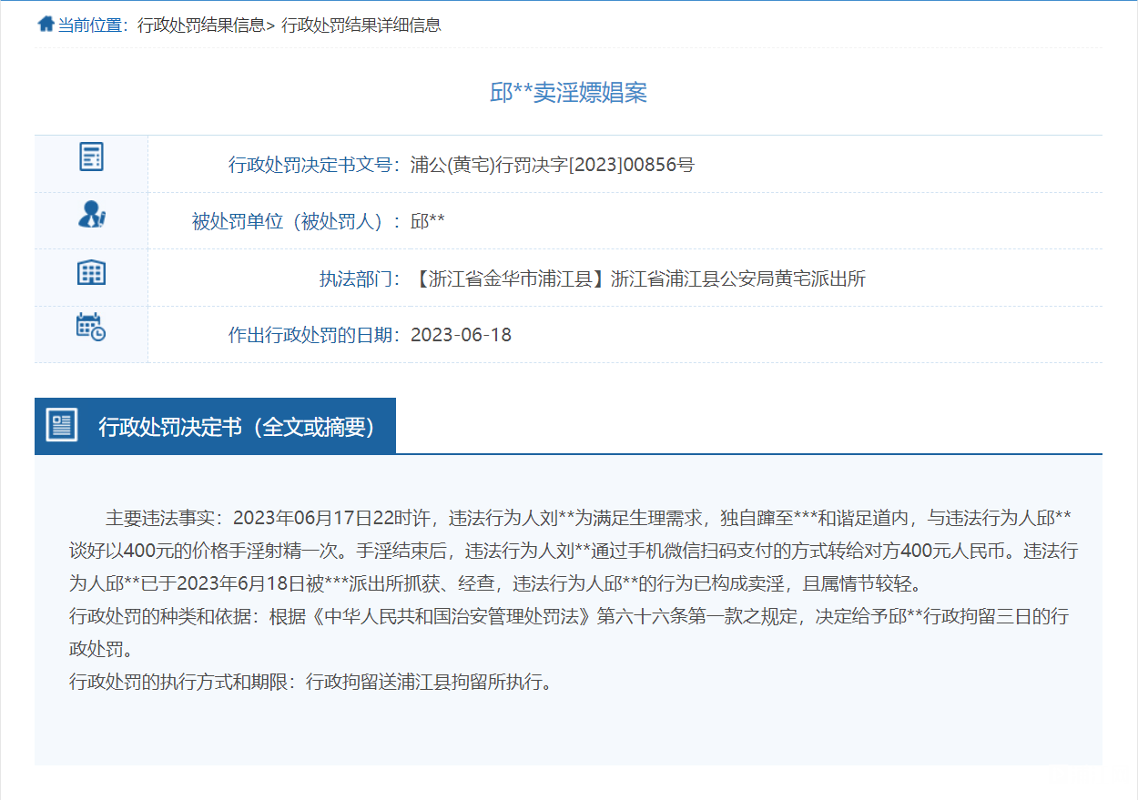1138x800 pixels.
Task: Click the case title 邱**卖淫嫖娼案
Action: (568, 92)
